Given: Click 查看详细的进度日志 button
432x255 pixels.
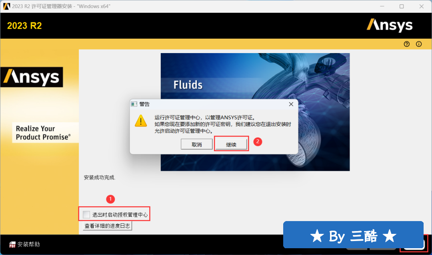Looking at the screenshot, I should pos(107,226).
